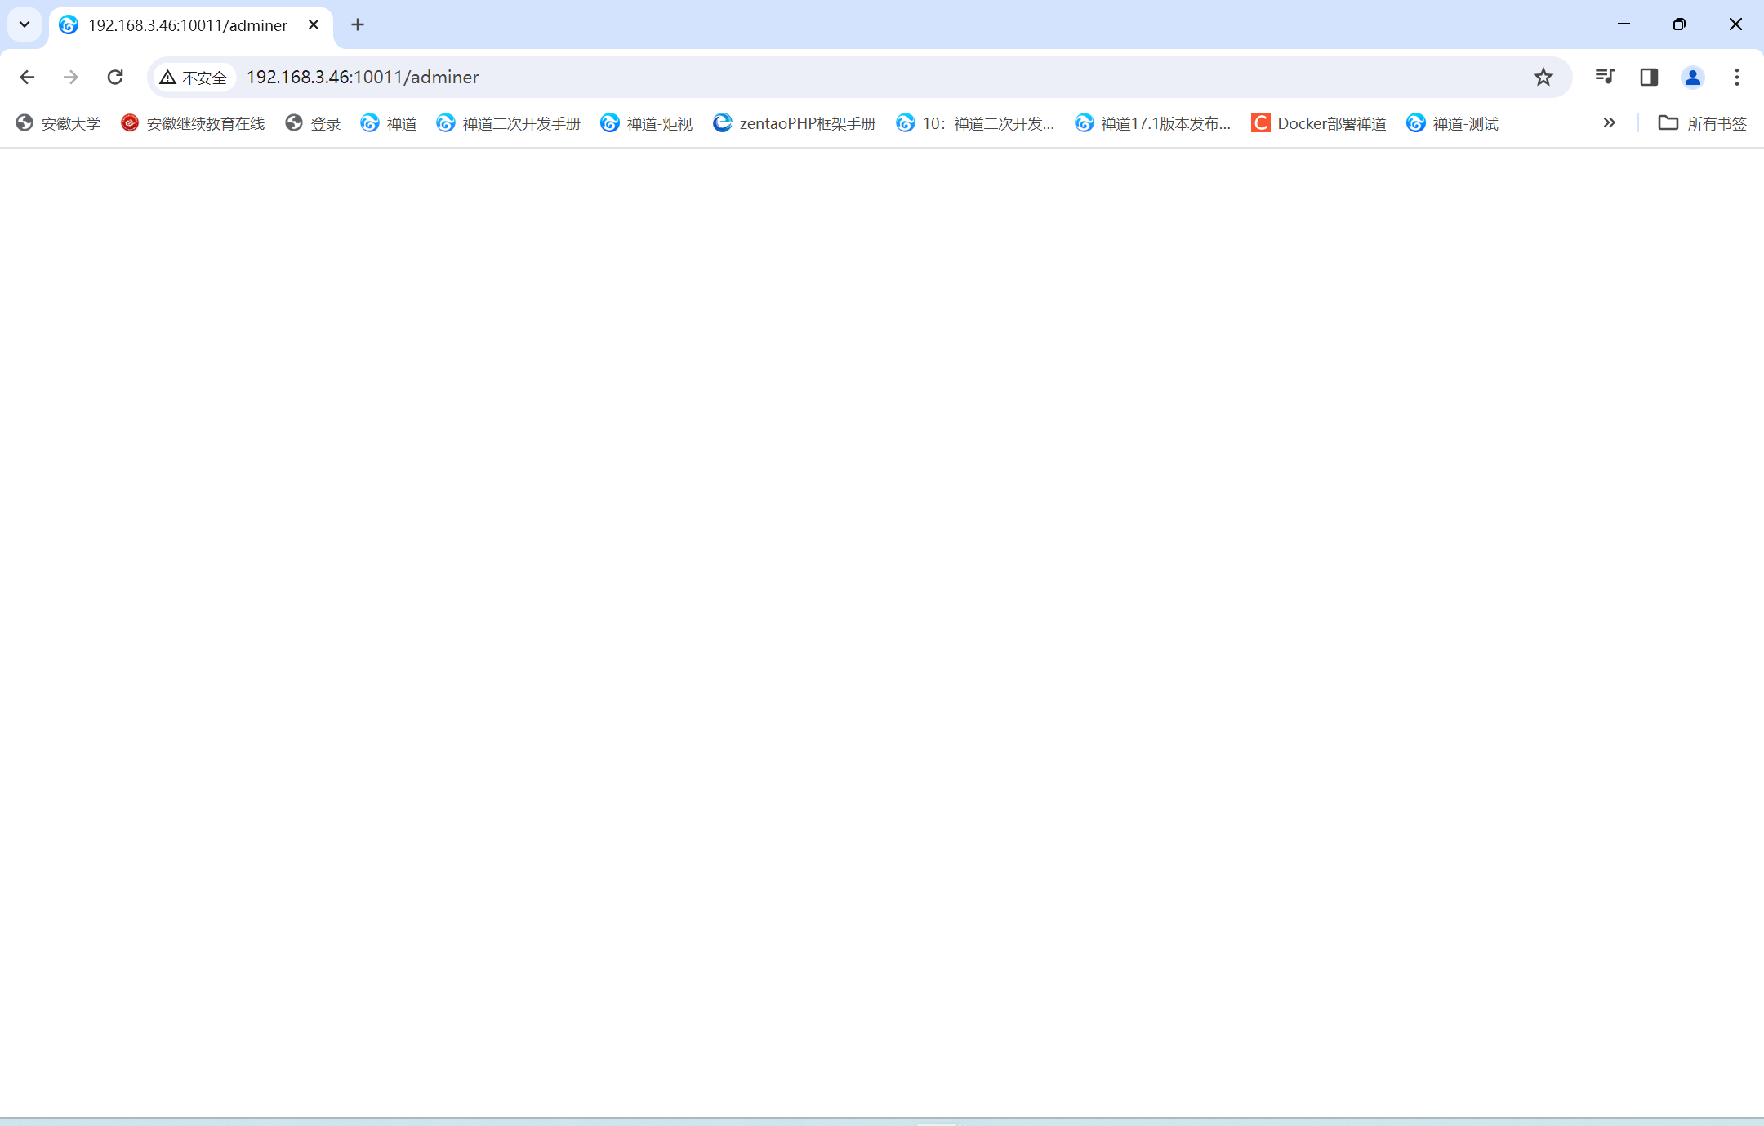The height and width of the screenshot is (1126, 1764).
Task: Reload the adminer page
Action: [115, 77]
